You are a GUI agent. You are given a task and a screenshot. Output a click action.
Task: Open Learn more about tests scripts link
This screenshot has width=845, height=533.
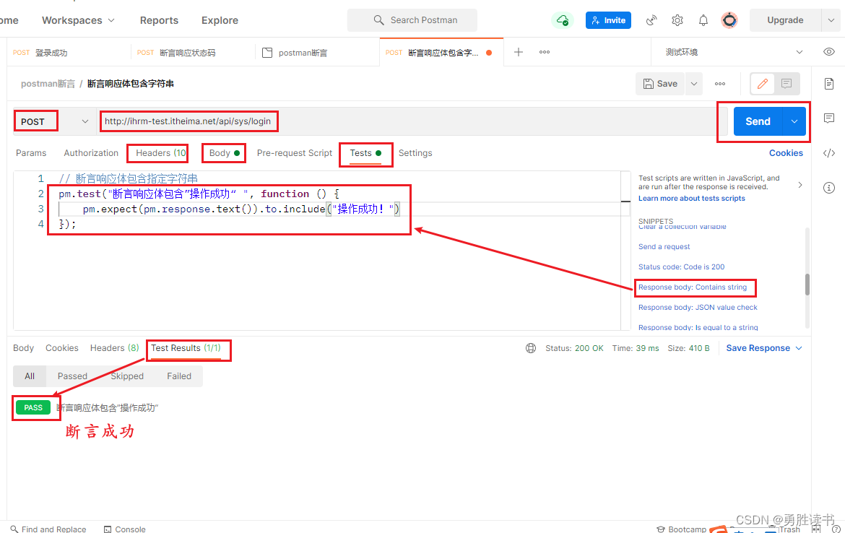(691, 199)
